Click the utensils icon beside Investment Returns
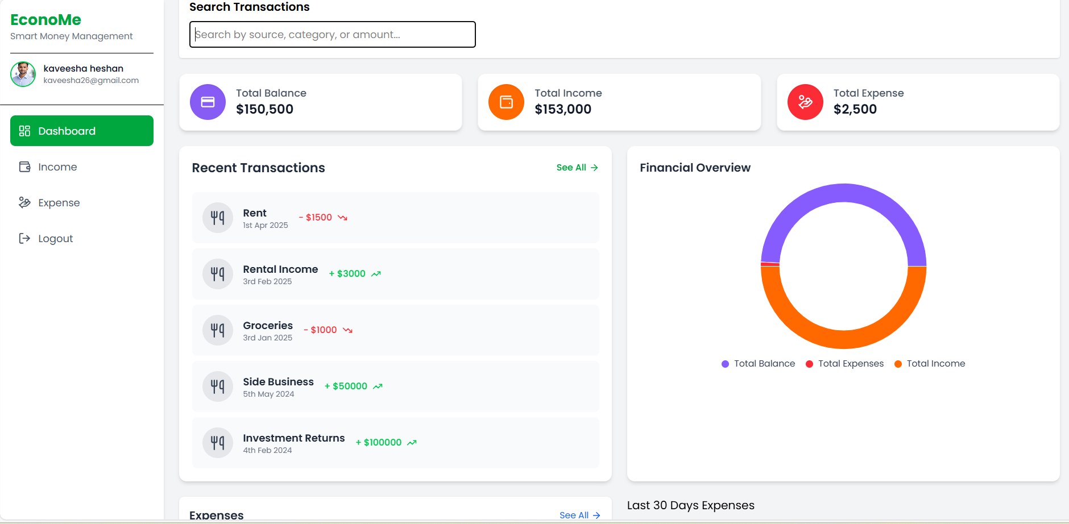Viewport: 1069px width, 524px height. 217,442
